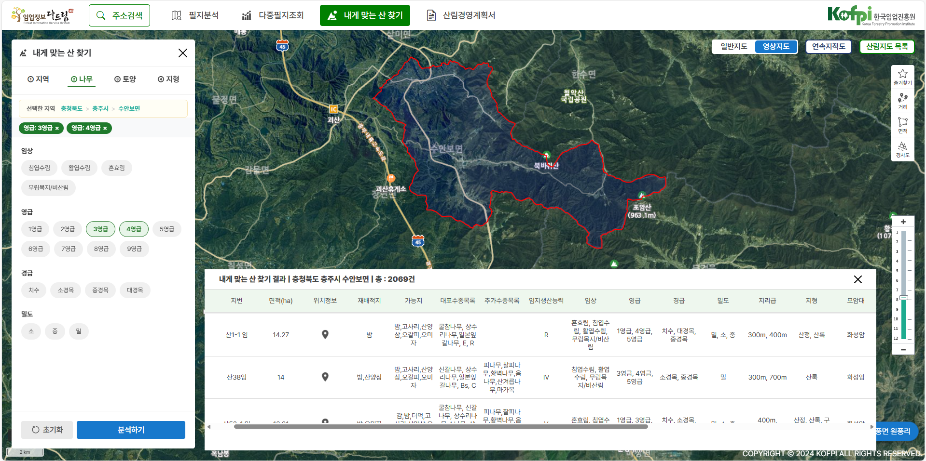
Task: Toggle the 중 density option
Action: 55,331
